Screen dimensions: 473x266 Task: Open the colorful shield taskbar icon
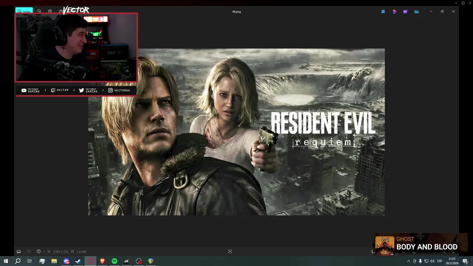pos(151,261)
